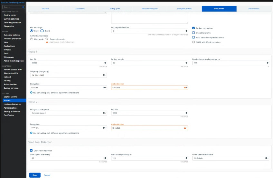The width and height of the screenshot is (273, 178).
Task: Click warning icon in Phase 2 Authentication field
Action: pyautogui.click(x=185, y=128)
